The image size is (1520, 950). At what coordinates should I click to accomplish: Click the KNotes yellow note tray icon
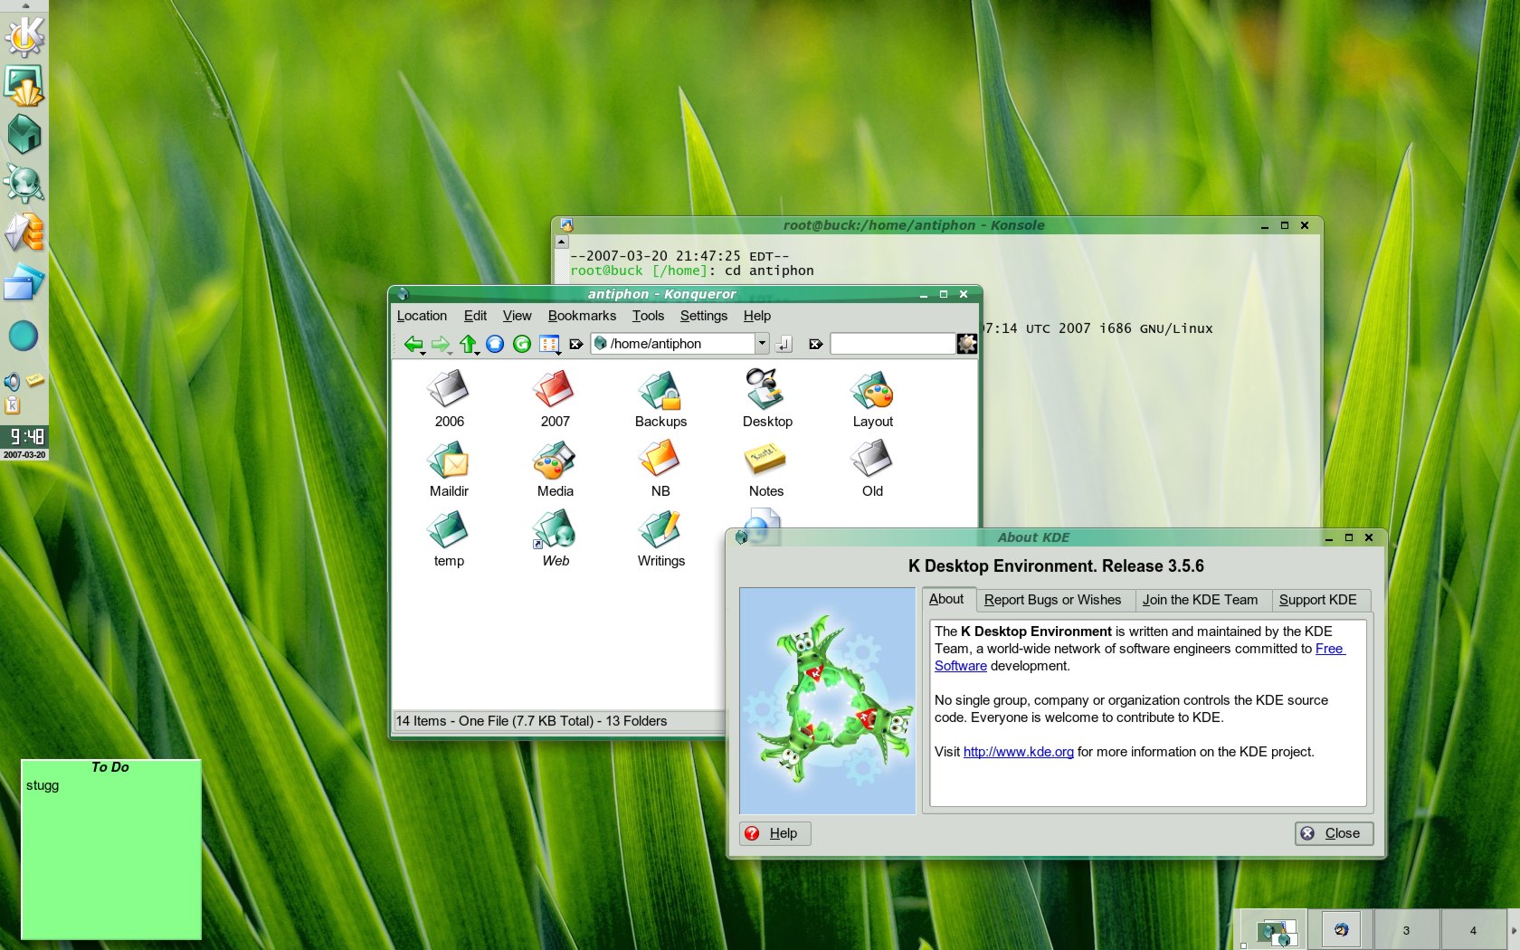(35, 381)
